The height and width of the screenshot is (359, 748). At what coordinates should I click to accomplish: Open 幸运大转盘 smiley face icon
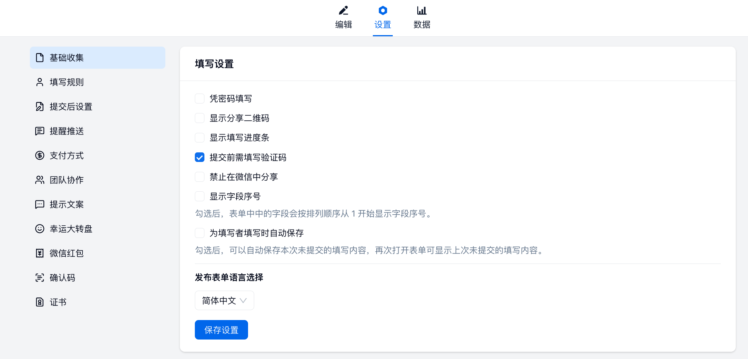[40, 229]
